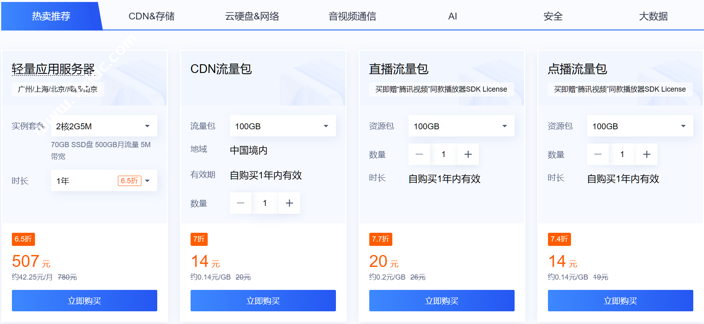This screenshot has width=704, height=324.
Task: Click the 507 元 price
Action: (31, 261)
